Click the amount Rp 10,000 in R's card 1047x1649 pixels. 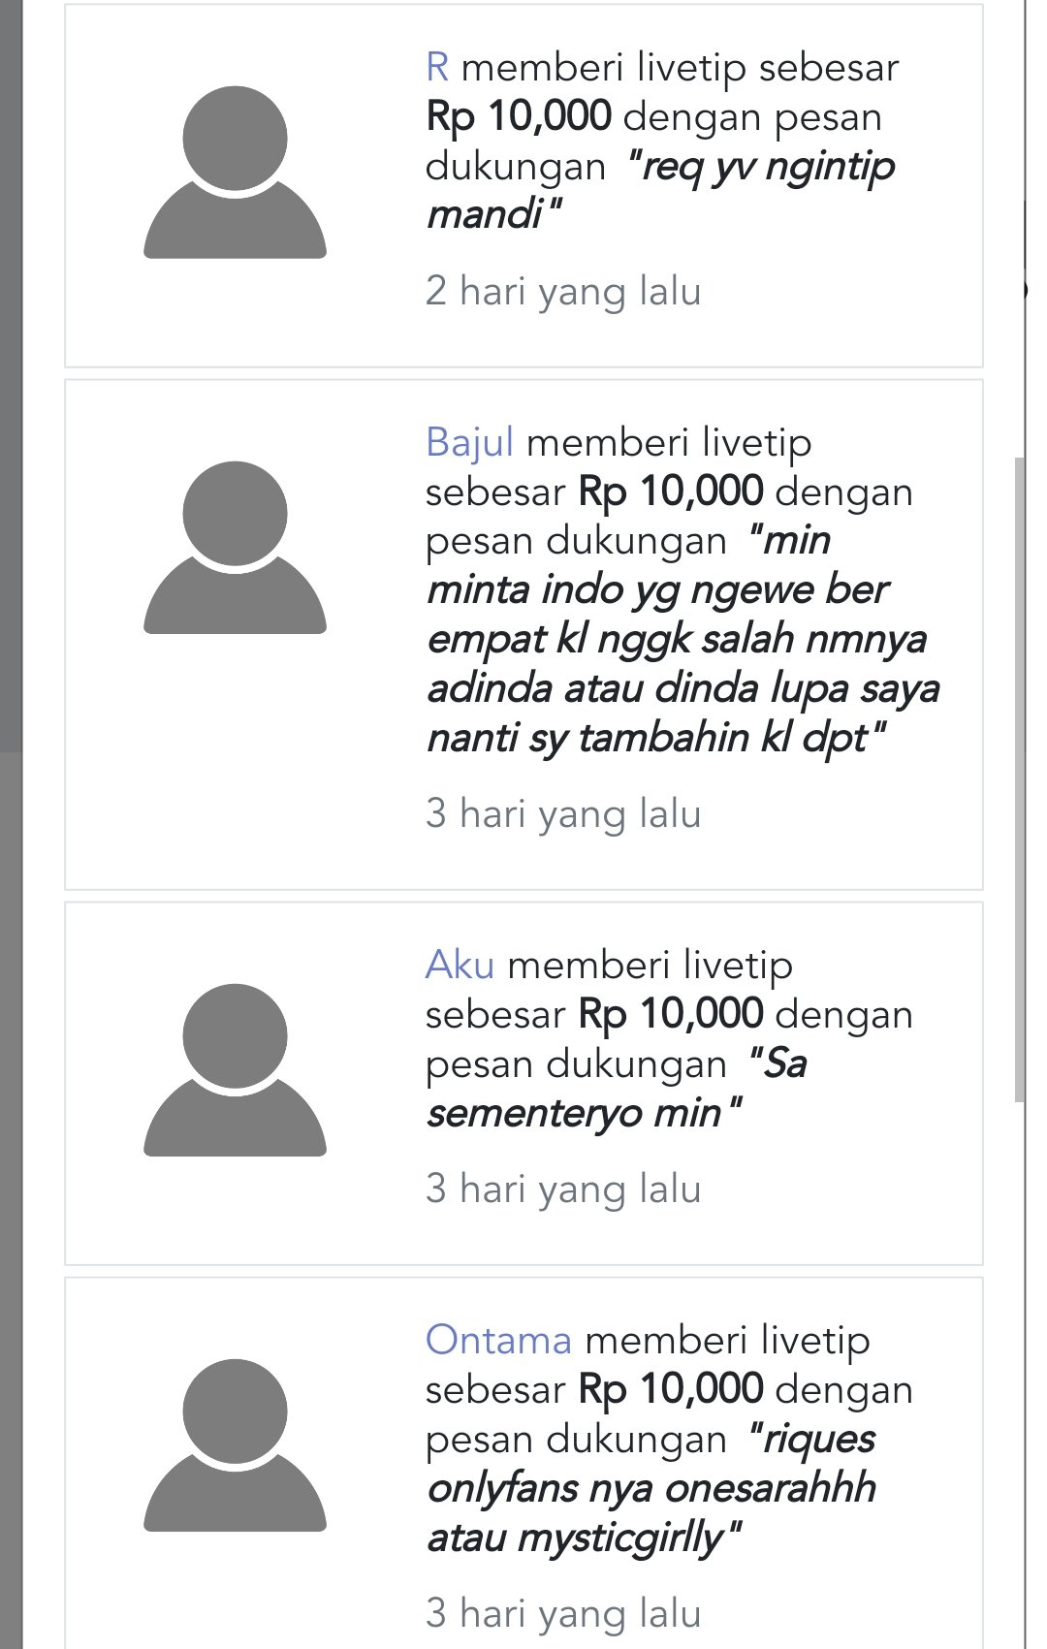[x=519, y=116]
